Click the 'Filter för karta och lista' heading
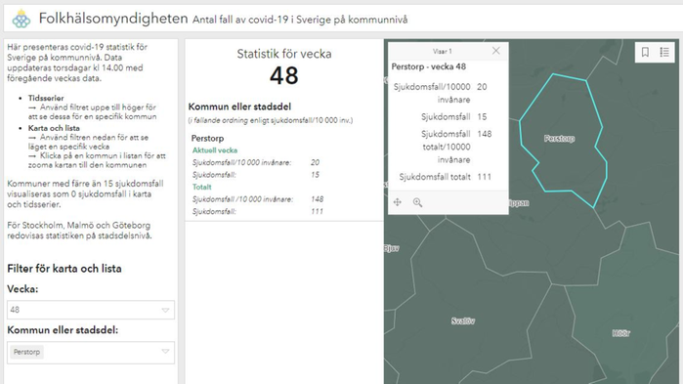 64,269
